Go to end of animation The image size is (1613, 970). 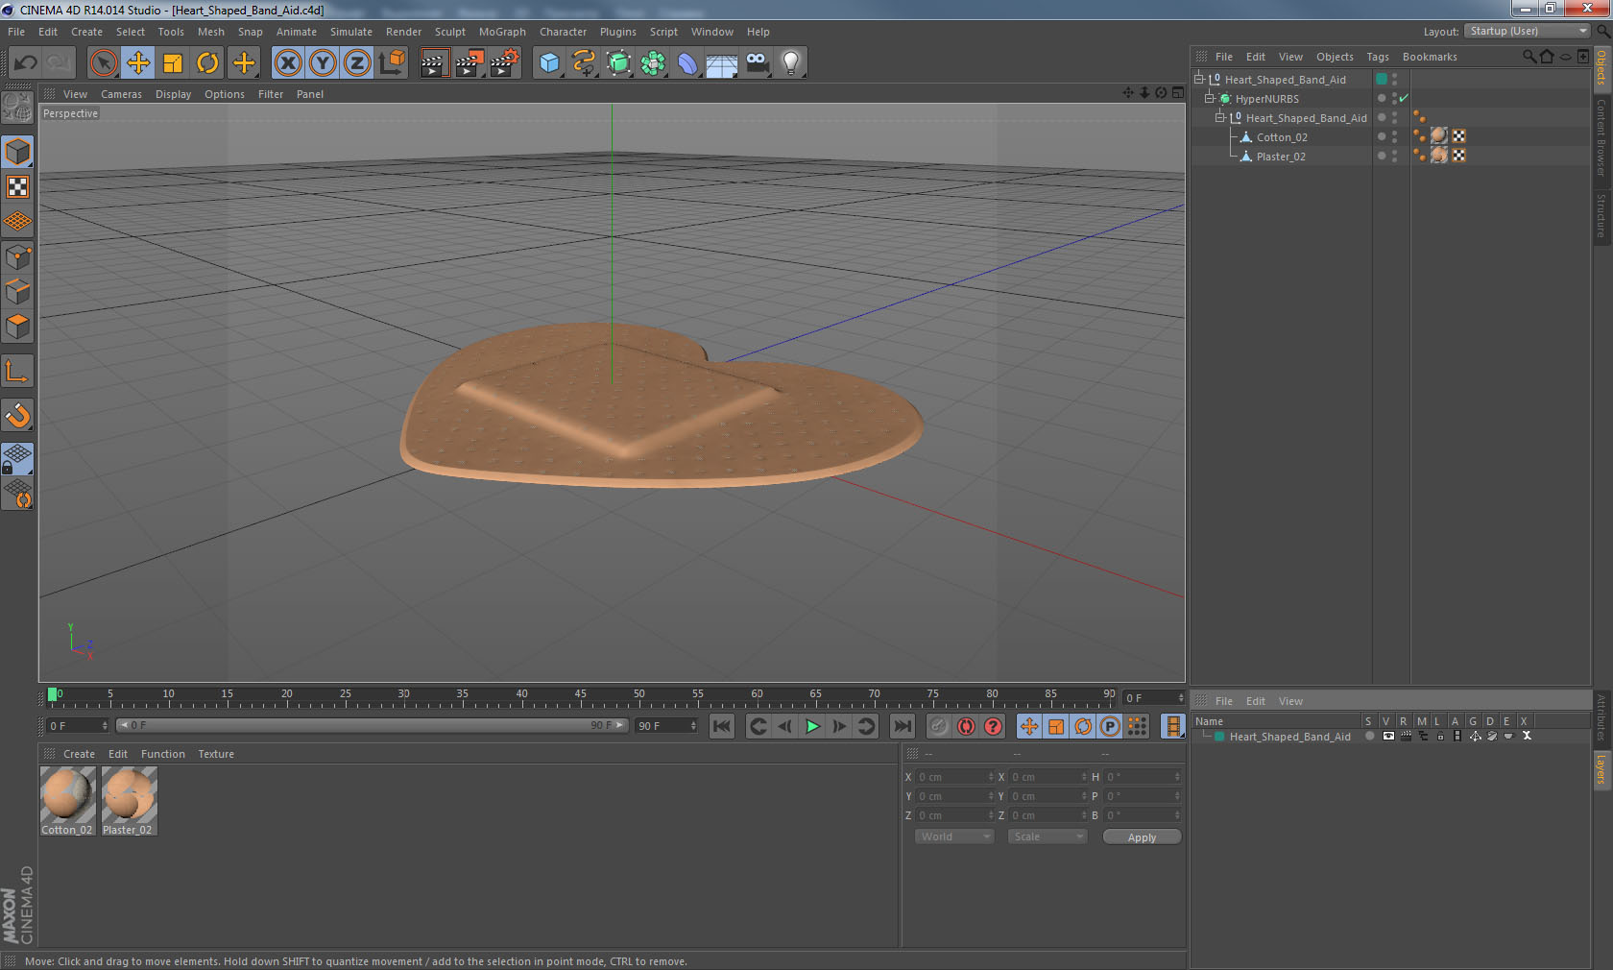pyautogui.click(x=902, y=726)
